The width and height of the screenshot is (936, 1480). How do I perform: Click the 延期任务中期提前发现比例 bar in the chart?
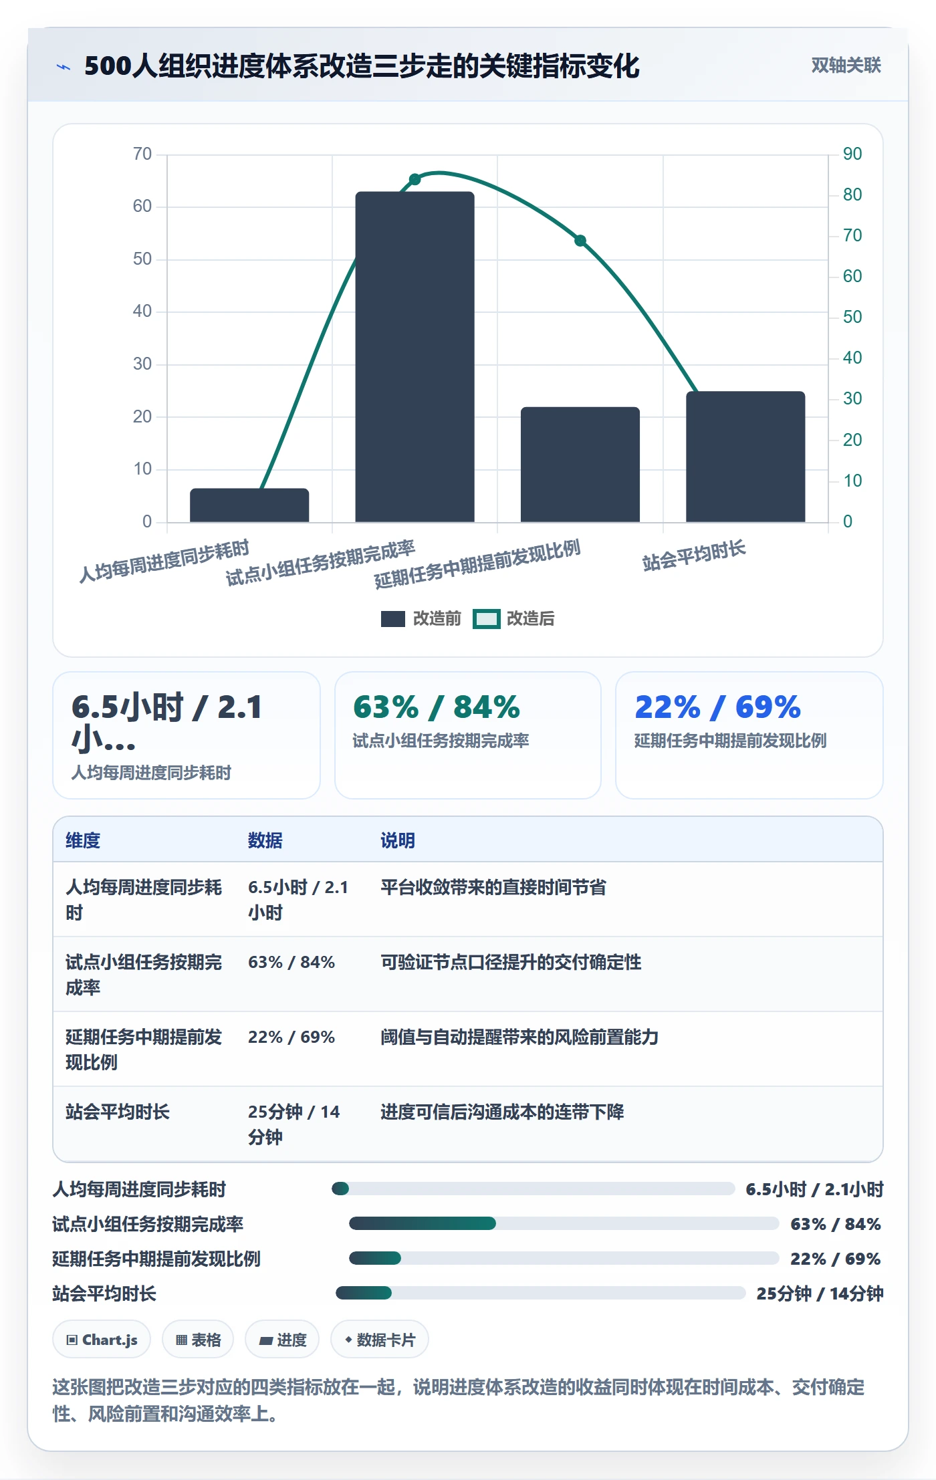(580, 465)
